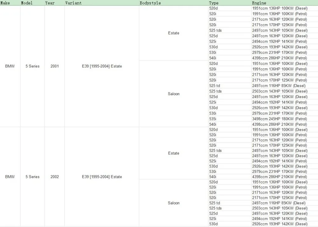318x227 pixels.
Task: Select the BMW cell in the 2002 row
Action: point(10,177)
